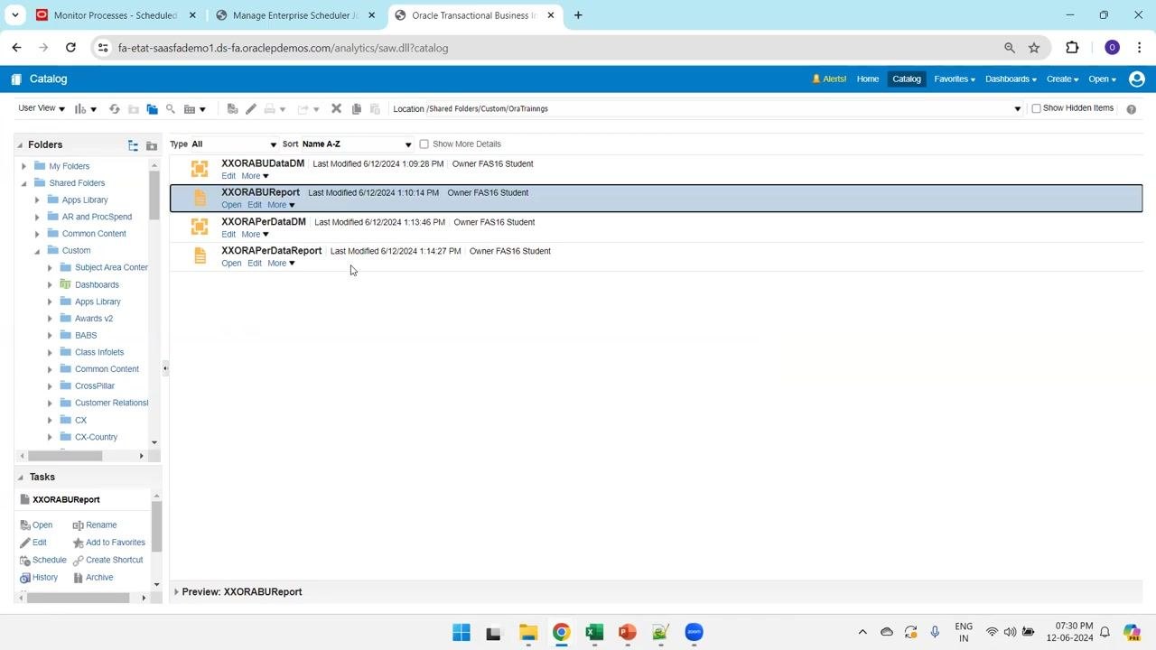Viewport: 1156px width, 650px height.
Task: Copy the selected item via toolbar copy icon
Action: pyautogui.click(x=357, y=109)
